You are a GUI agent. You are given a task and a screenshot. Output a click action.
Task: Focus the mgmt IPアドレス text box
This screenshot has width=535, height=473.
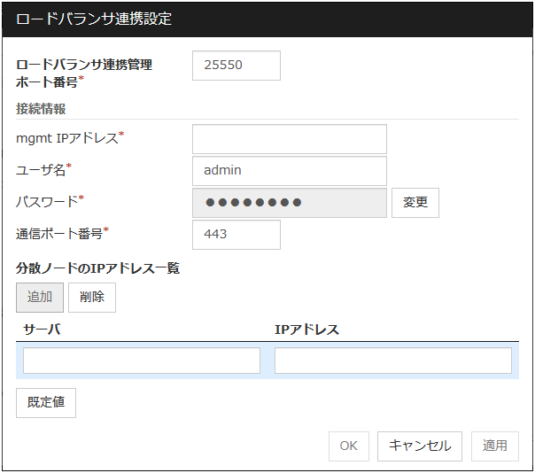pyautogui.click(x=289, y=139)
